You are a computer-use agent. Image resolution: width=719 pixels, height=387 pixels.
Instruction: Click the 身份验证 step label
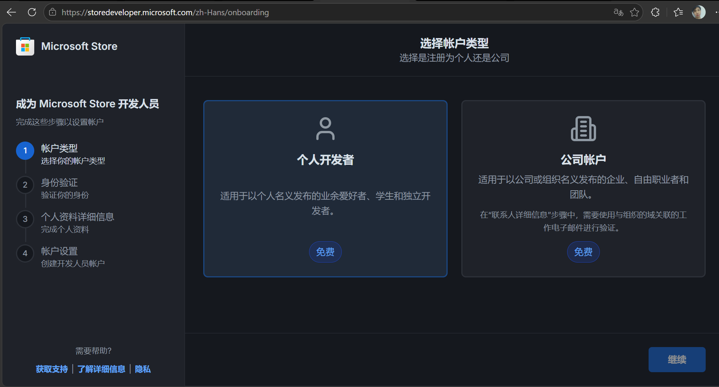point(59,182)
